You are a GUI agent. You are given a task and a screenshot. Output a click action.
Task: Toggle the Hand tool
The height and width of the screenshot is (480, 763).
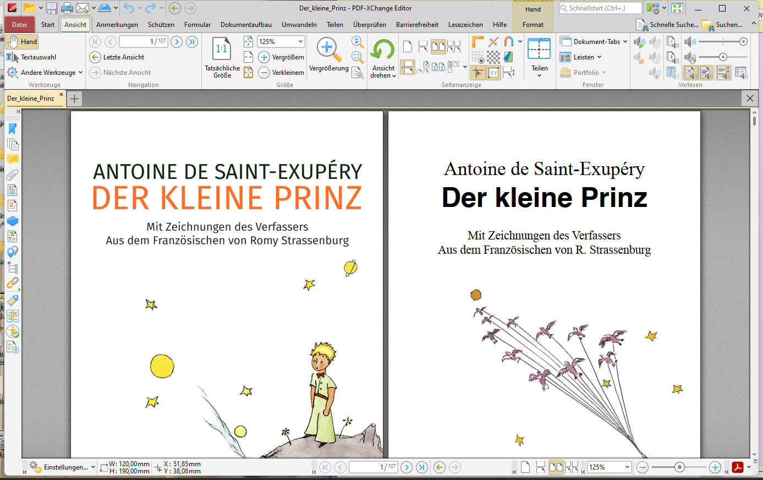coord(22,42)
